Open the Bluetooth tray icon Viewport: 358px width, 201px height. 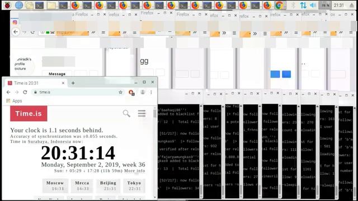pos(293,5)
